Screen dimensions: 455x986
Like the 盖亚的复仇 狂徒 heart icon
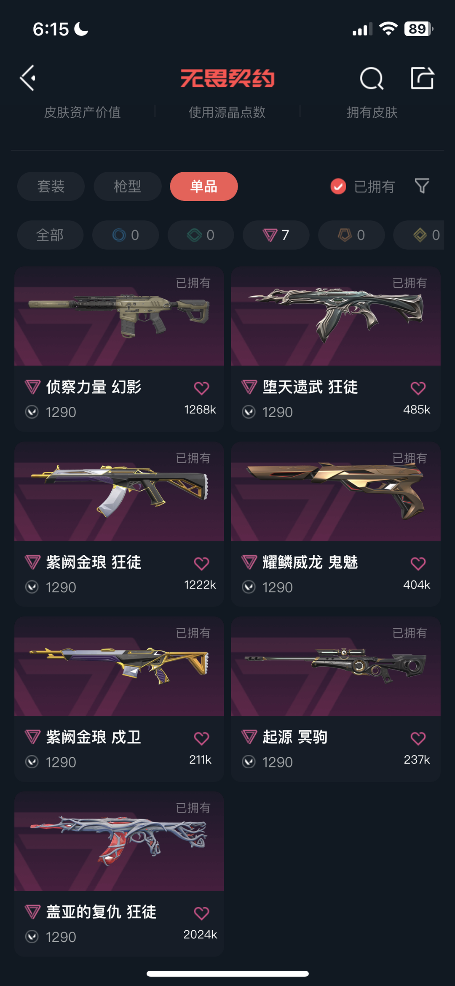click(x=201, y=913)
